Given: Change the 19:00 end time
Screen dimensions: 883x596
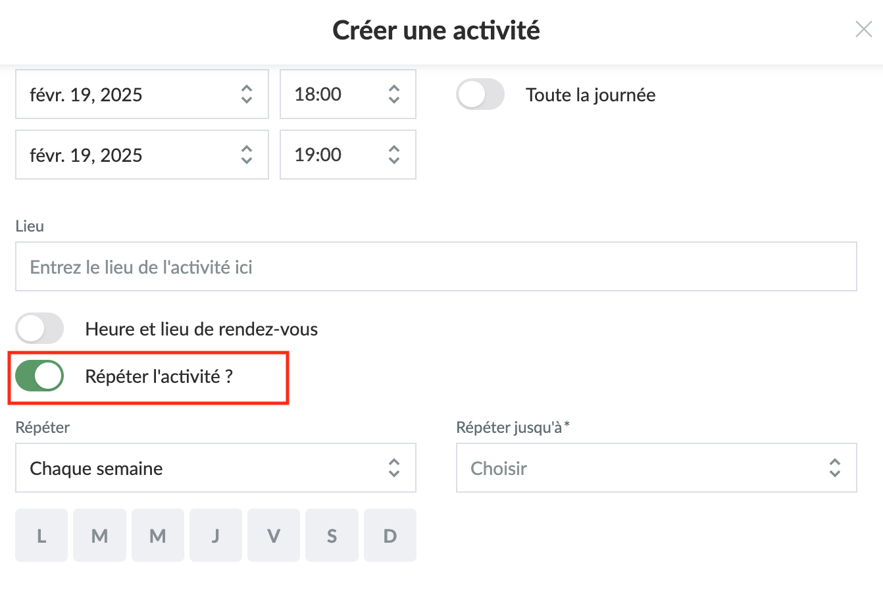Looking at the screenshot, I should pyautogui.click(x=336, y=155).
